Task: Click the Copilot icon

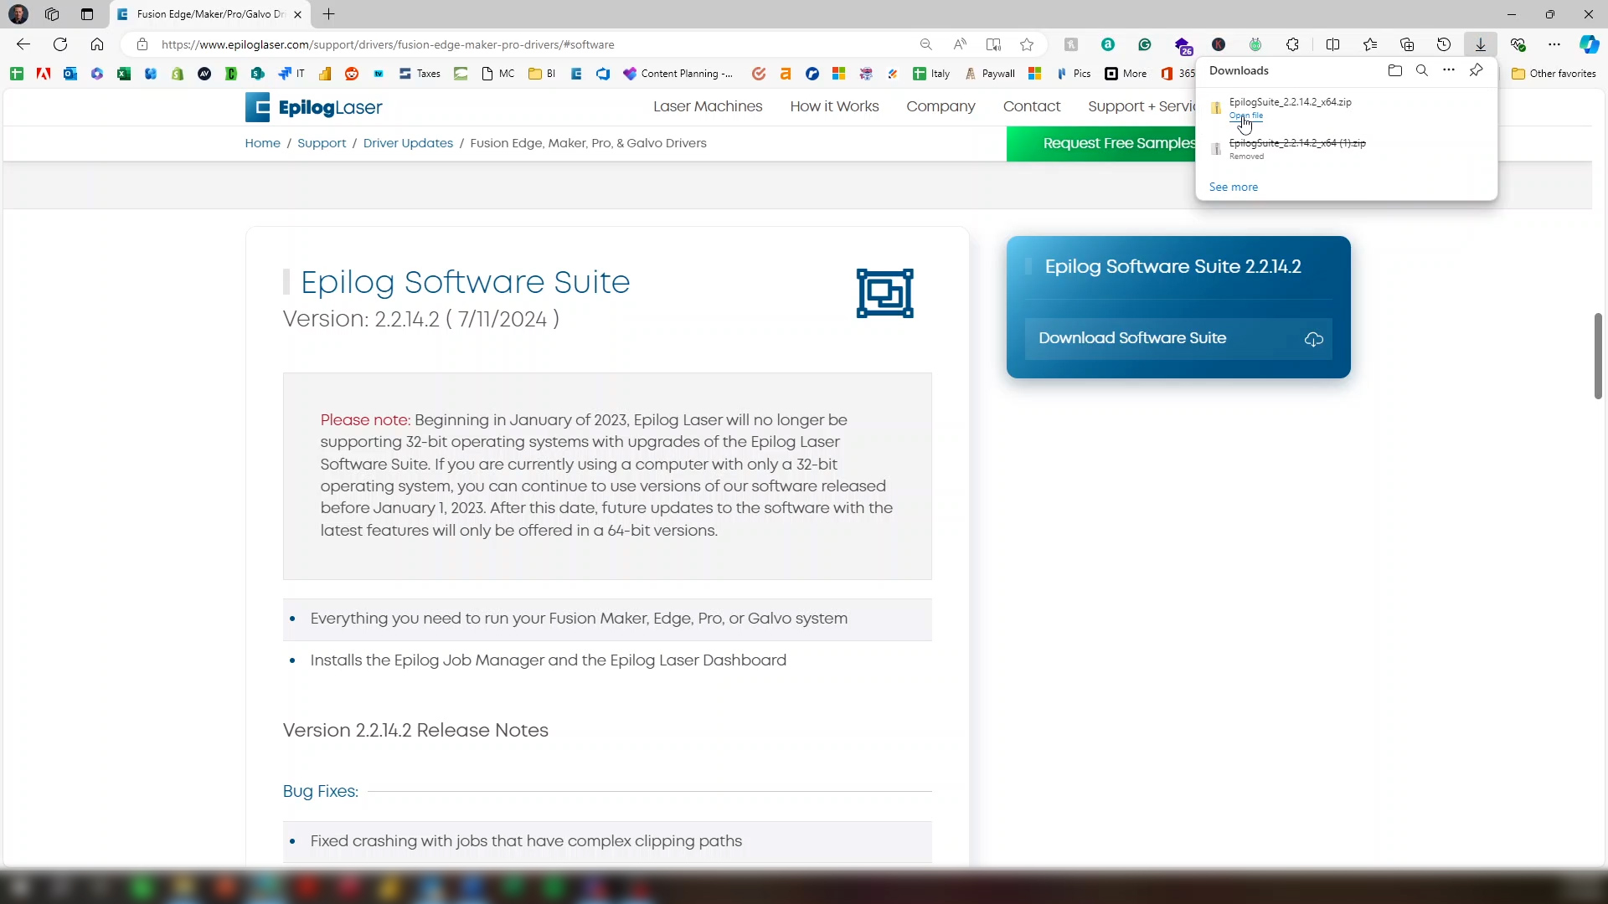Action: (1589, 44)
